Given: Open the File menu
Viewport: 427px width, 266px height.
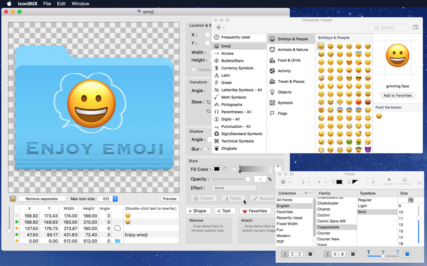Looking at the screenshot, I should click(47, 4).
